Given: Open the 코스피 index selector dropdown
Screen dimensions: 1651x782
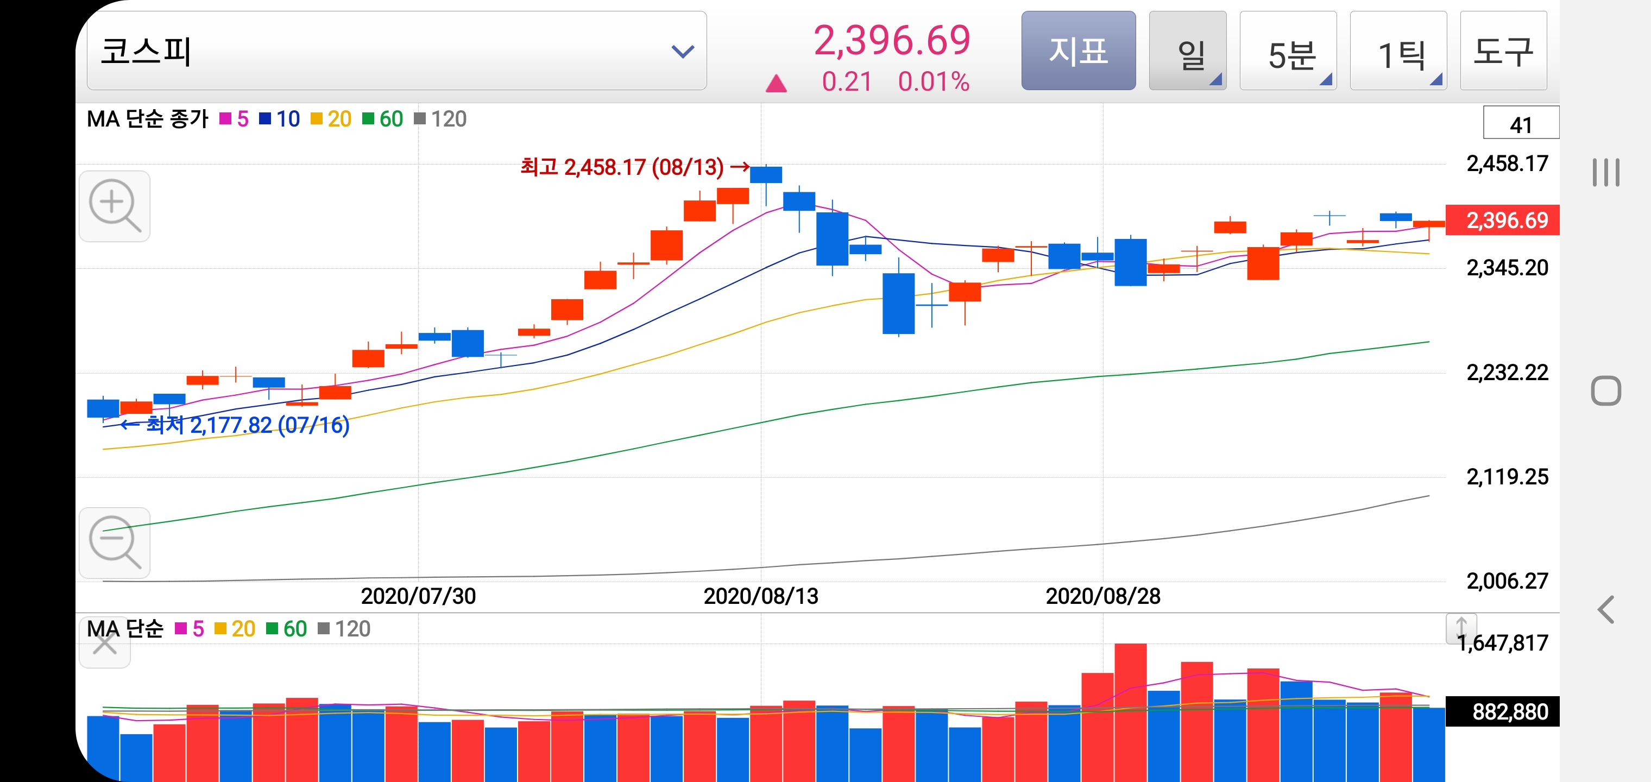Looking at the screenshot, I should [396, 51].
